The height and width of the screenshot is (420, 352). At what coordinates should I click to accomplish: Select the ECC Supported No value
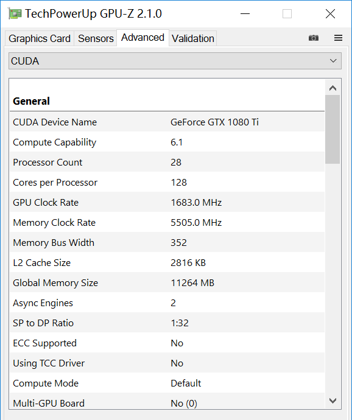pyautogui.click(x=177, y=343)
